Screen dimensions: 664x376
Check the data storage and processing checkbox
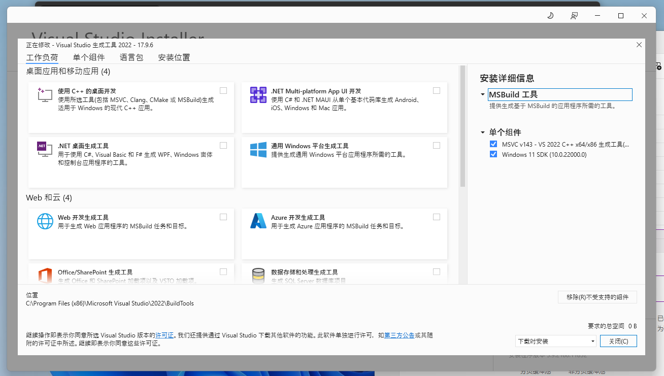(437, 271)
